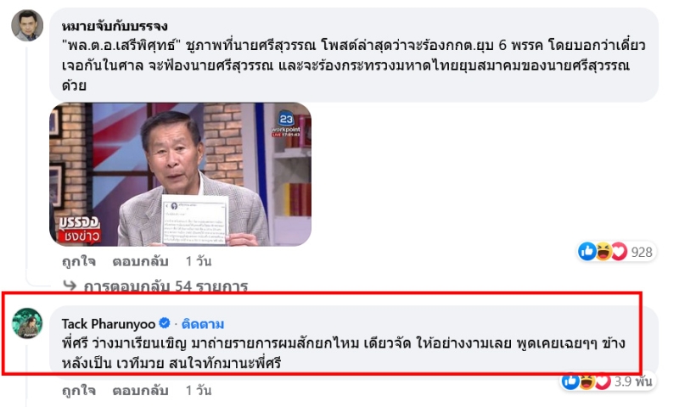Click the heart reaction beside 3.9 พัน
The image size is (679, 407).
tap(603, 382)
